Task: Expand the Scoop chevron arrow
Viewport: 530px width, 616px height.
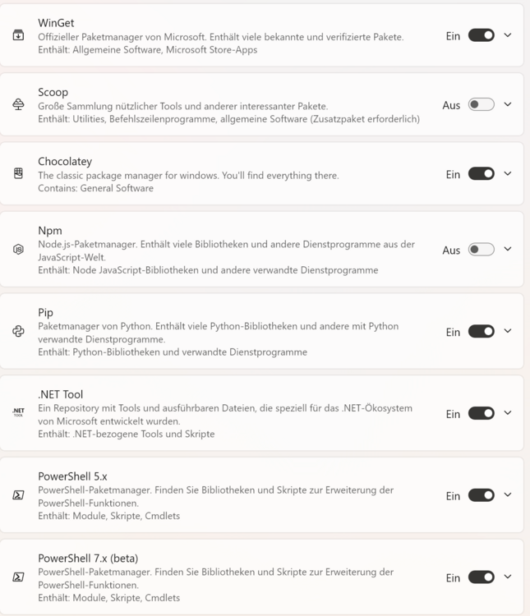Action: click(x=508, y=104)
